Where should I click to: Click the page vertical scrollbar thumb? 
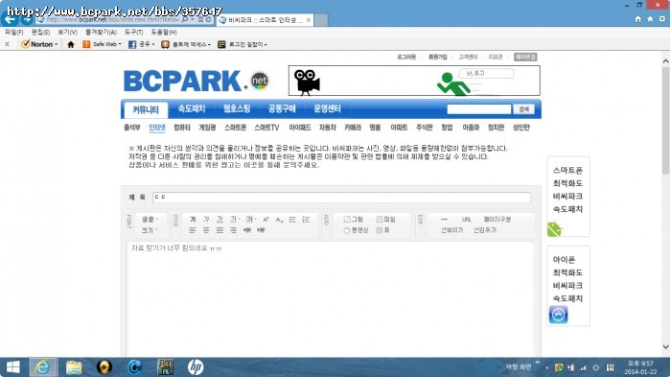(665, 120)
